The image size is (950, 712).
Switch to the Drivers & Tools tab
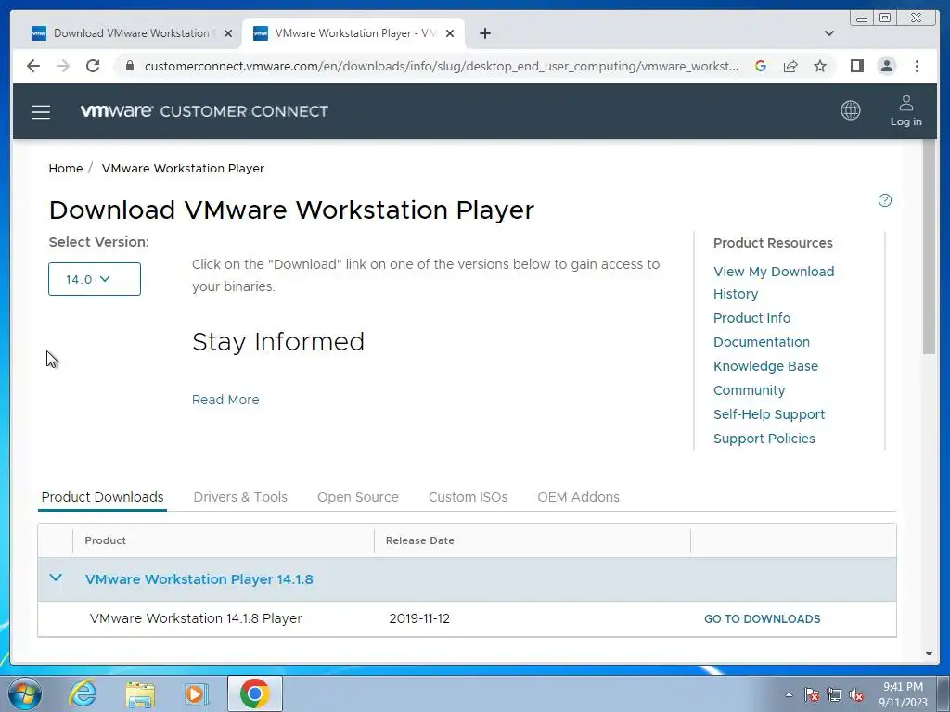[240, 497]
